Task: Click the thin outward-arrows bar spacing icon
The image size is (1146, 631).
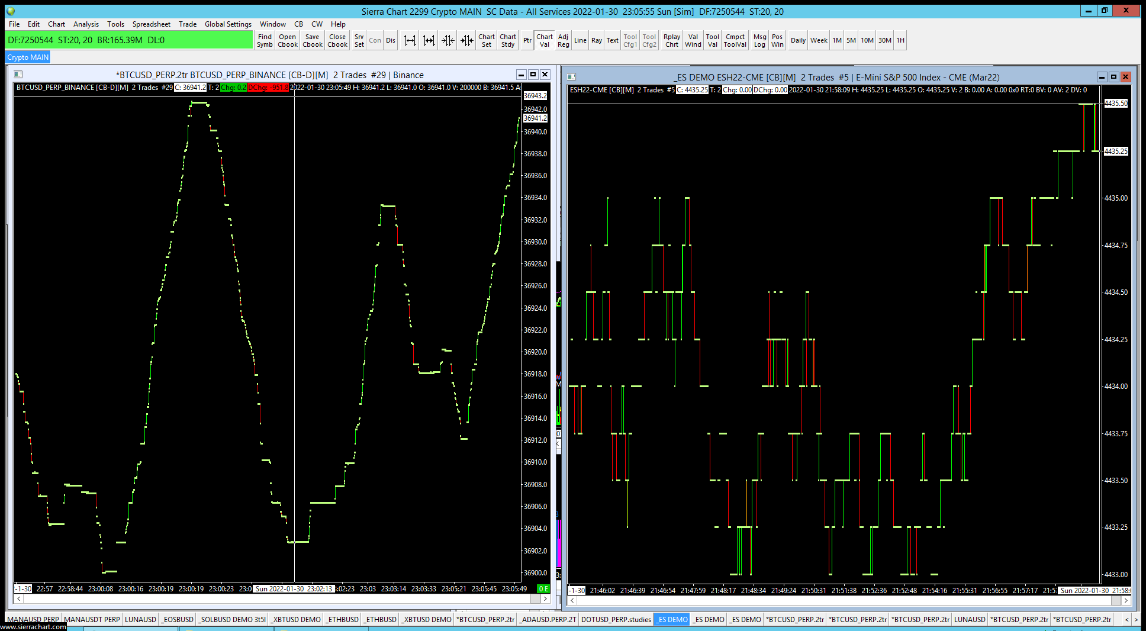Action: coord(410,40)
